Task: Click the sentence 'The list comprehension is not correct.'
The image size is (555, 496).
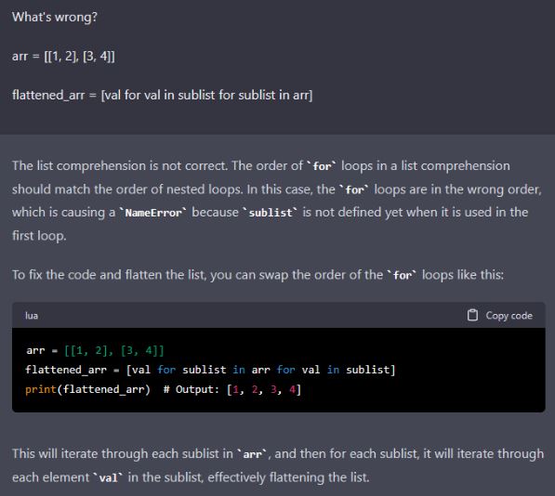Action: pyautogui.click(x=120, y=166)
